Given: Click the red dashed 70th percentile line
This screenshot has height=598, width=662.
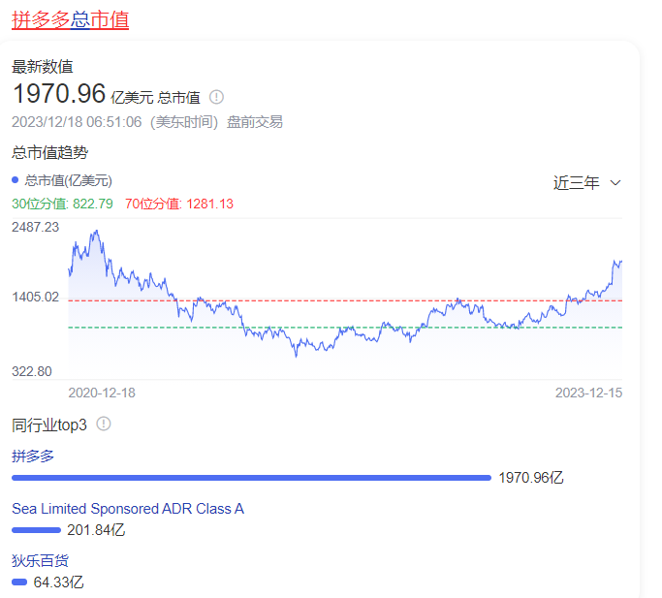Looking at the screenshot, I should [345, 300].
